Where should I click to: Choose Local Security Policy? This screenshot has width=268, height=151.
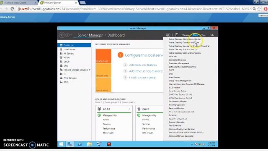point(178,91)
